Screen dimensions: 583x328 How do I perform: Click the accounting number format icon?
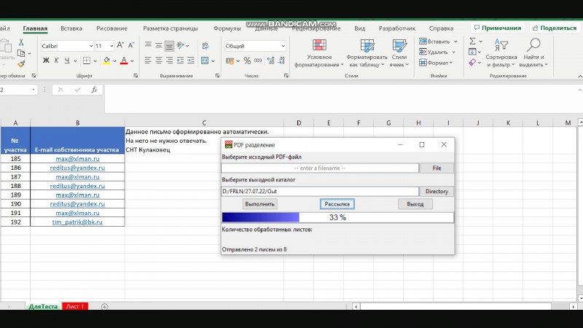tap(230, 60)
